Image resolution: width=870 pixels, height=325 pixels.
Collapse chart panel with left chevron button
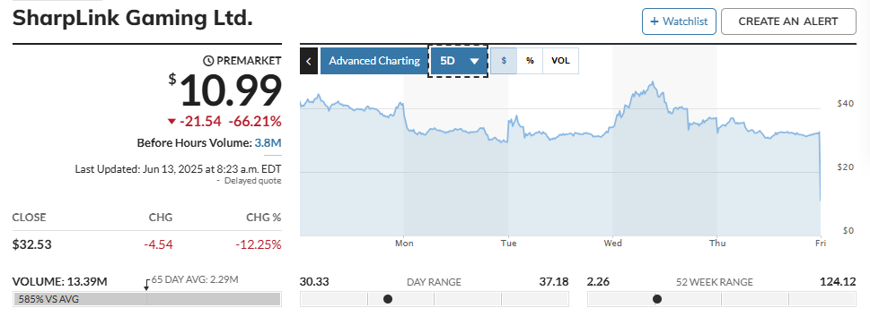309,61
